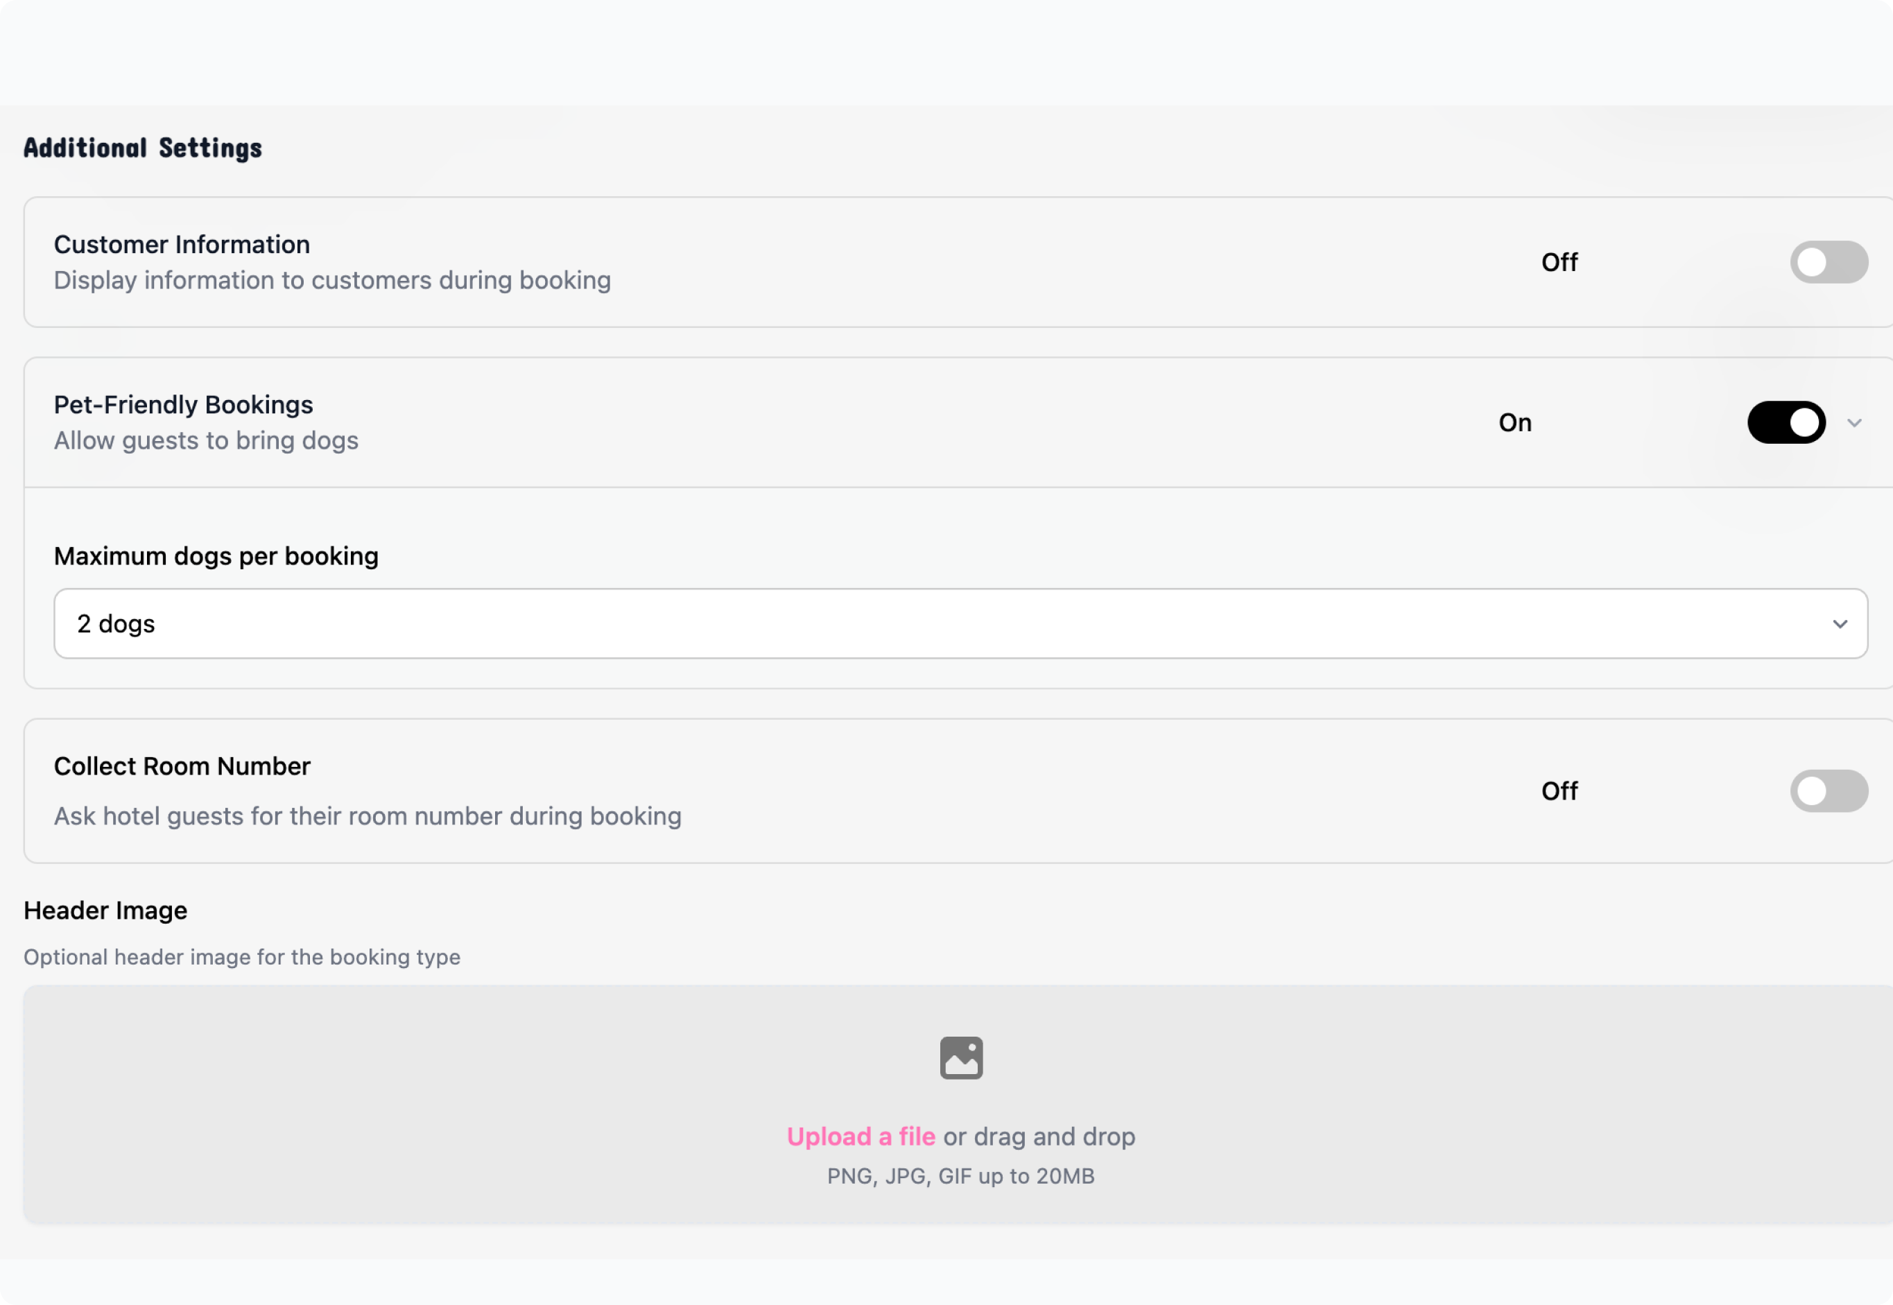The width and height of the screenshot is (1893, 1305).
Task: Click the "Pet-Friendly Bookings" title
Action: (183, 405)
